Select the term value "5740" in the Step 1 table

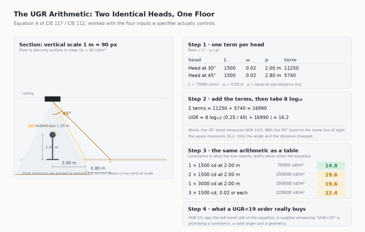(x=290, y=76)
